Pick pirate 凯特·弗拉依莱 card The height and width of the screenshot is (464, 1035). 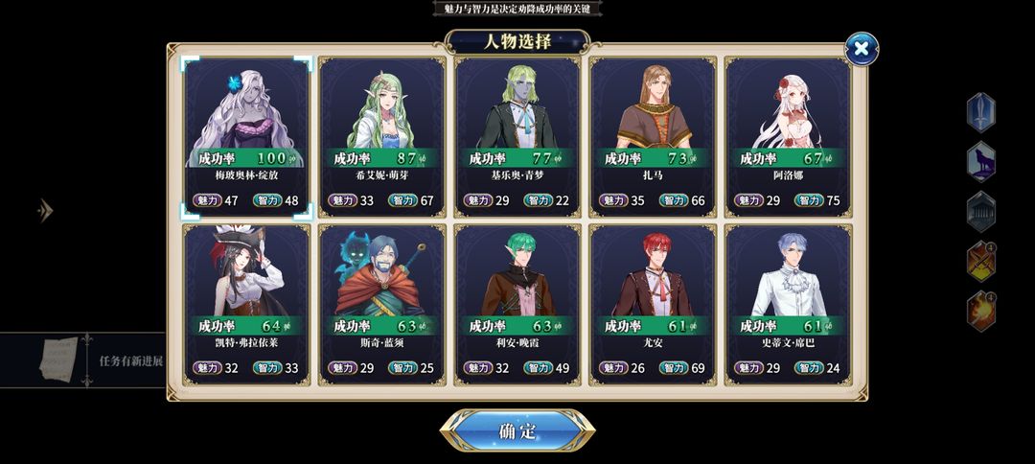tap(246, 305)
